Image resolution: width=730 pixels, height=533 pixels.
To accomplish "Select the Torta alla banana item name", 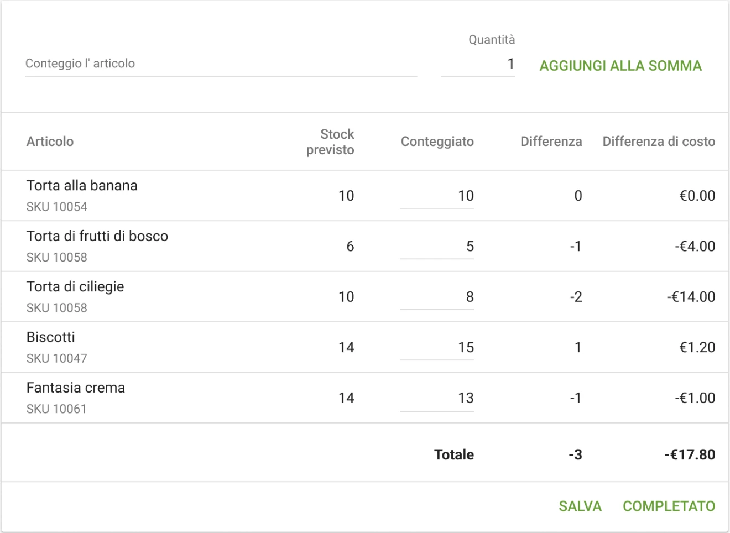I will 82,186.
